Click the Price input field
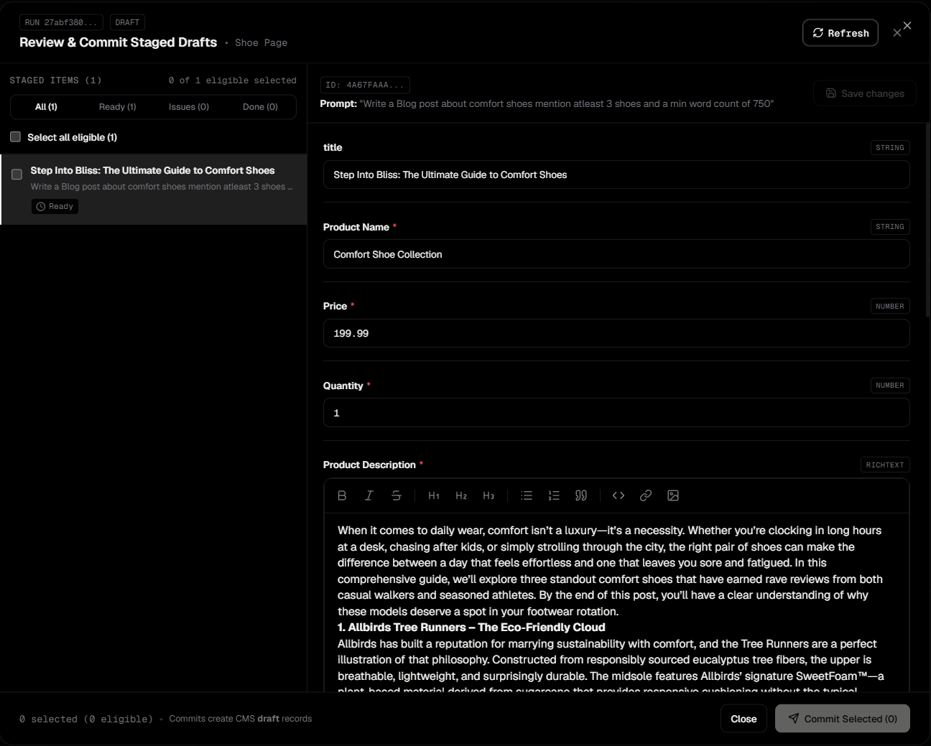The width and height of the screenshot is (931, 746). 616,333
